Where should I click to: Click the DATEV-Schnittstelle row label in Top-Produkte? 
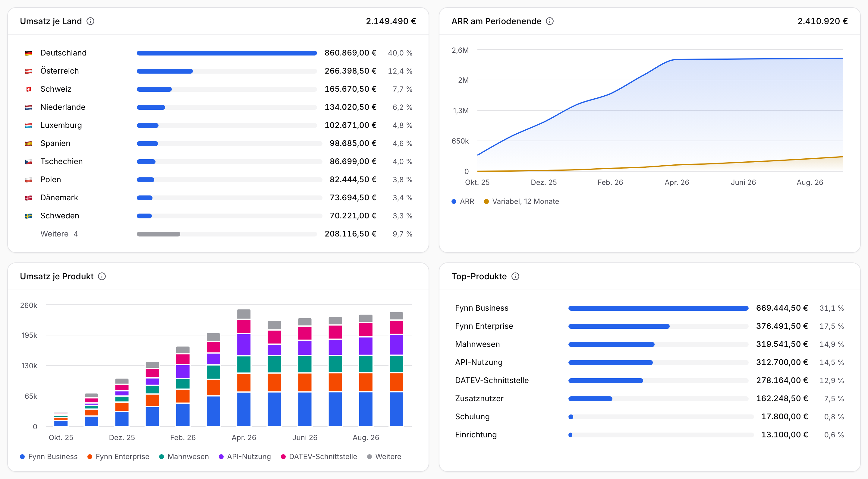click(x=492, y=380)
